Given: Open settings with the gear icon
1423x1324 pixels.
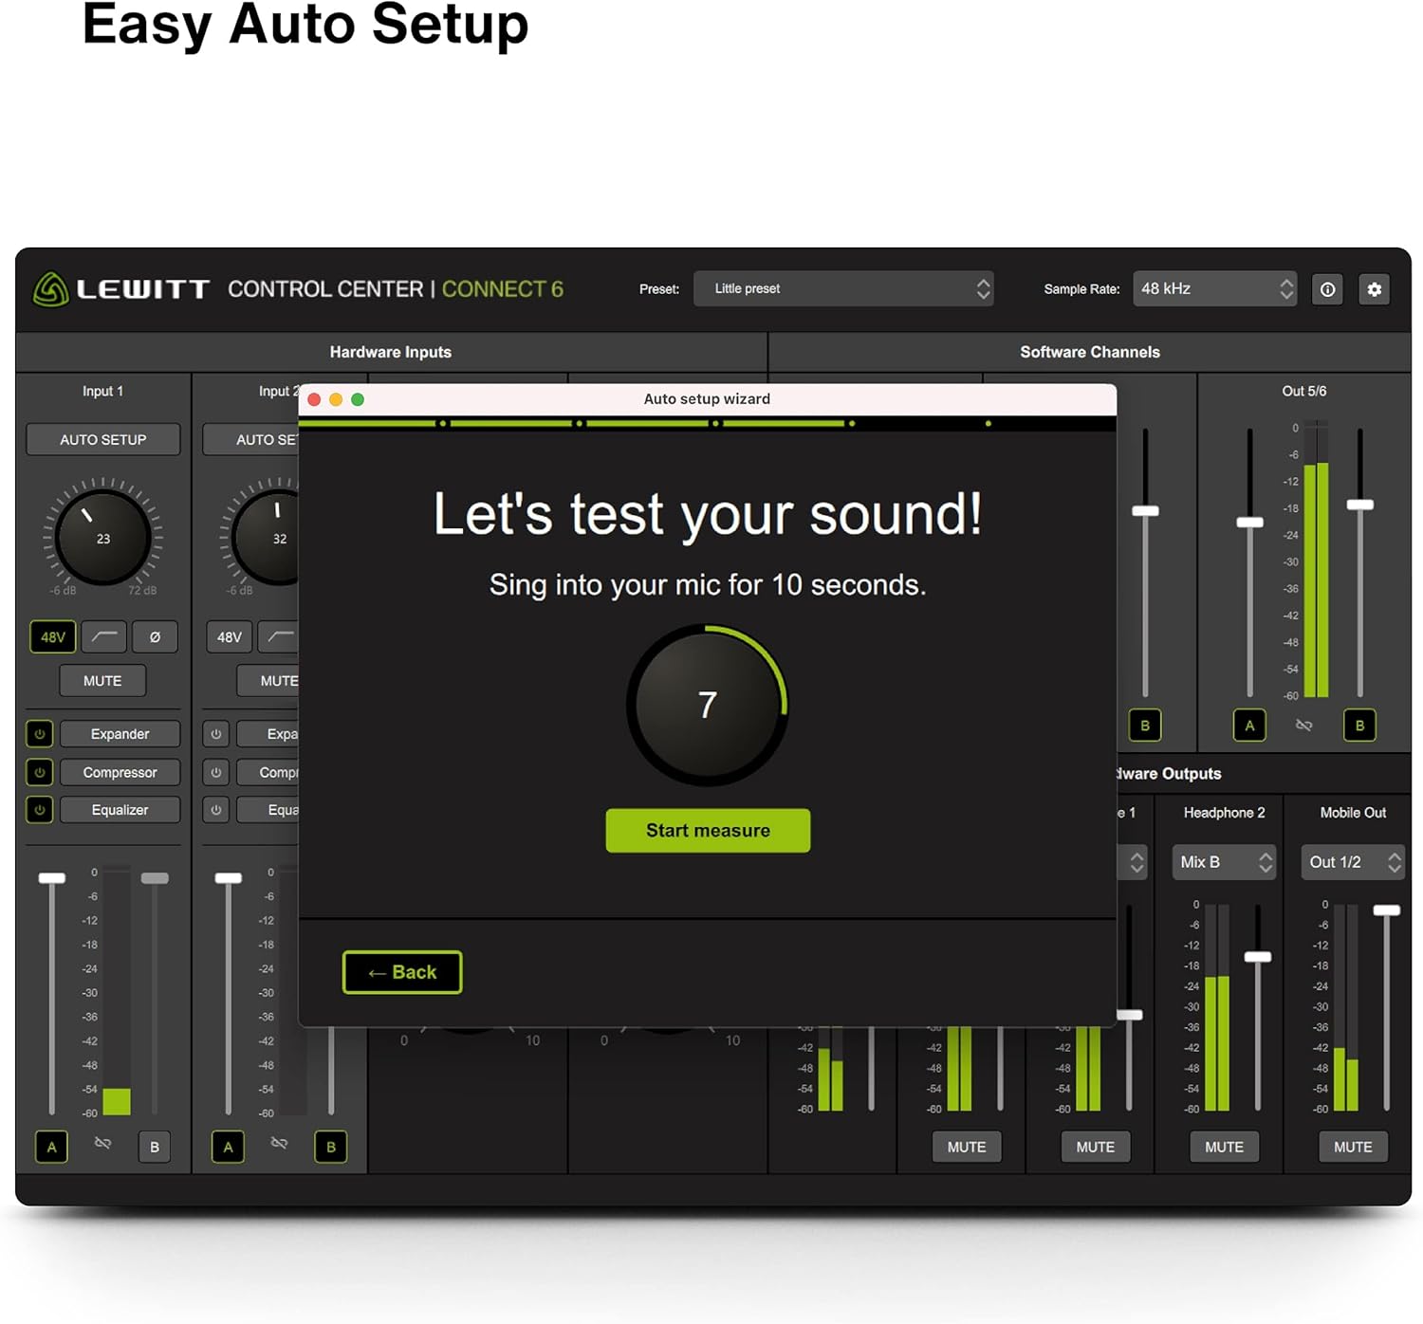Looking at the screenshot, I should tap(1375, 289).
